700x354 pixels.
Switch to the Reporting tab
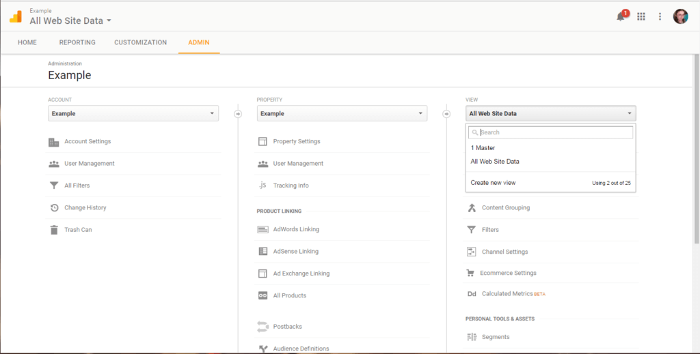click(77, 42)
